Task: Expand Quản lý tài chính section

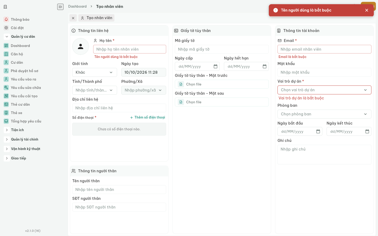Action: coord(7,140)
